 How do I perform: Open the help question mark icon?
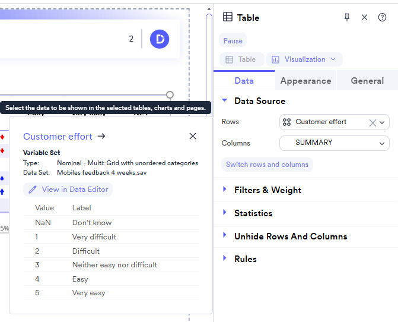[x=382, y=18]
